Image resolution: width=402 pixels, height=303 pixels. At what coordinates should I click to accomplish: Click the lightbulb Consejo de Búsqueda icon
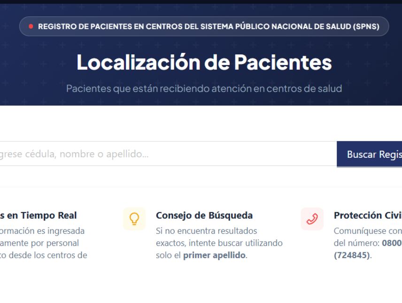134,219
